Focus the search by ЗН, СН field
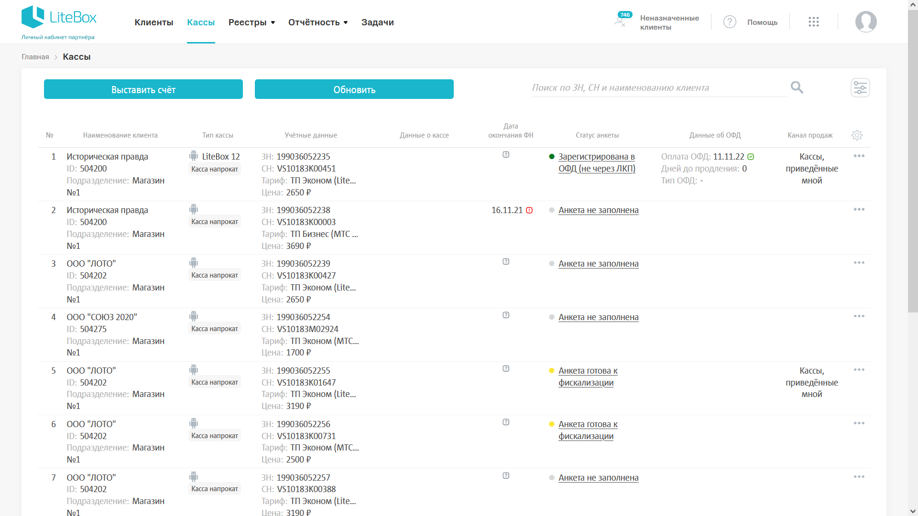This screenshot has height=516, width=918. pyautogui.click(x=659, y=88)
